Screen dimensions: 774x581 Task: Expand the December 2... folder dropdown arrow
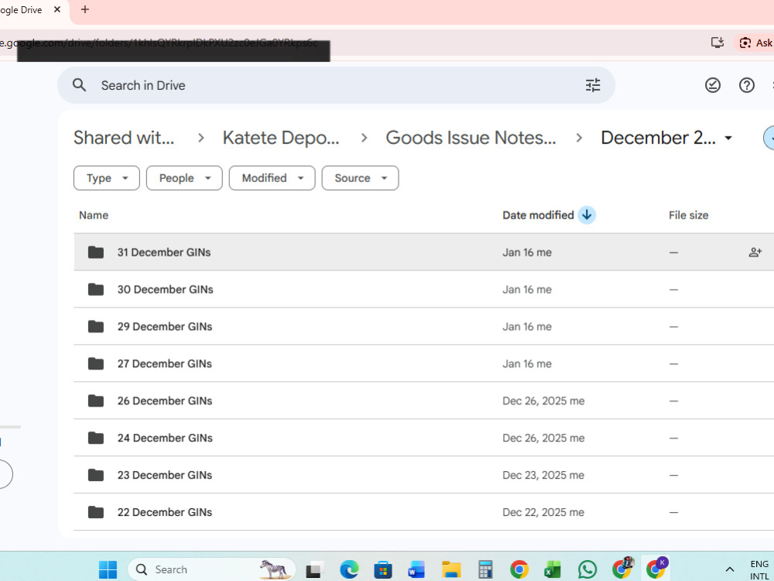tap(728, 139)
